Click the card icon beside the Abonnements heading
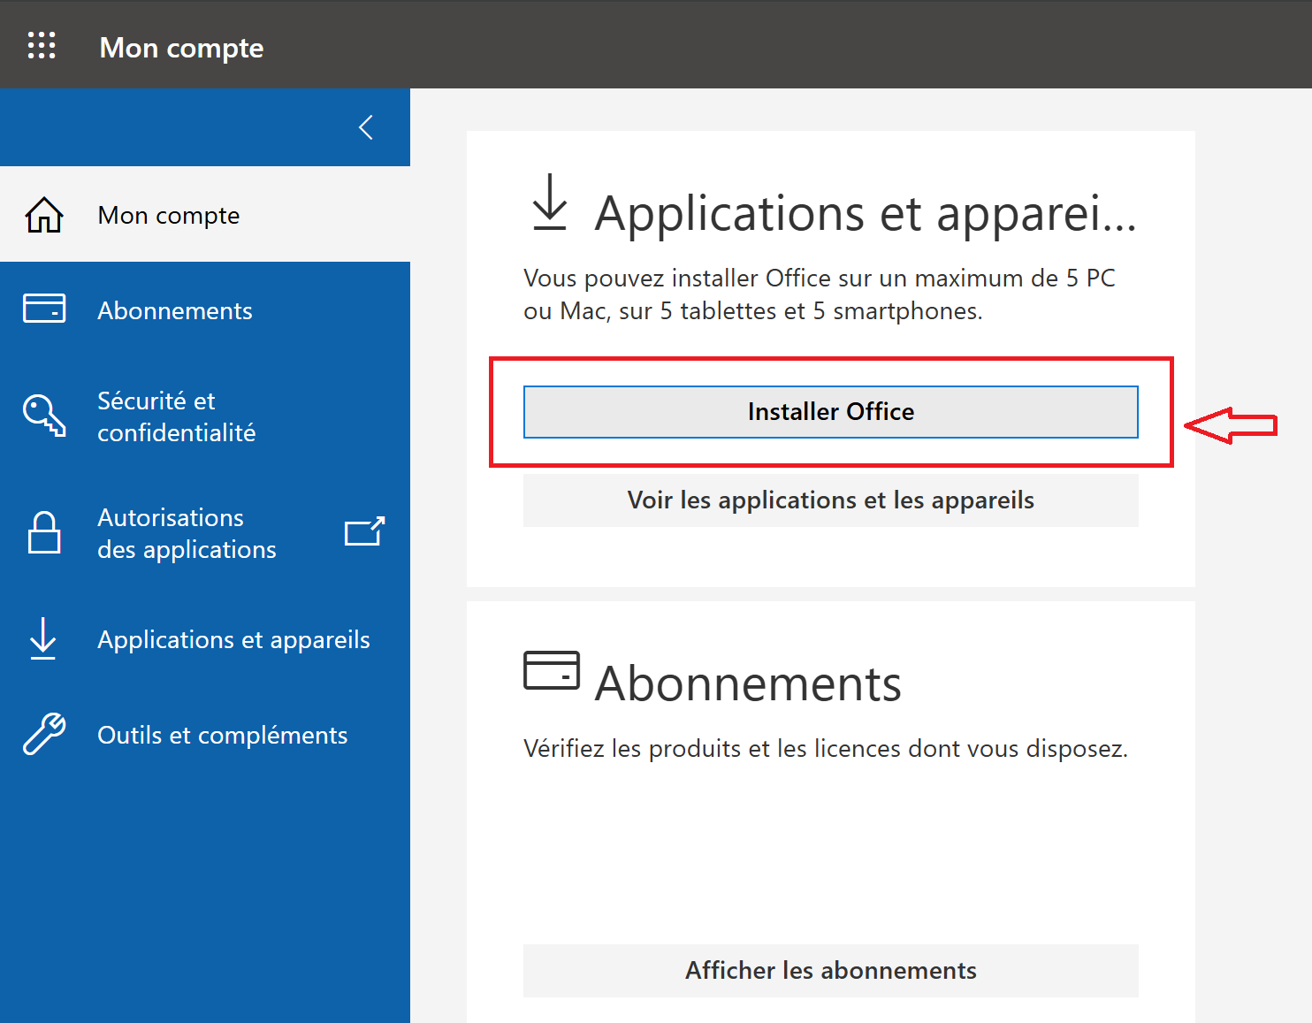This screenshot has width=1312, height=1023. 552,670
